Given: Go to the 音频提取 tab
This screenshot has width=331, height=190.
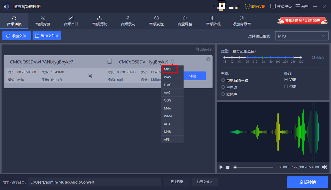Looking at the screenshot, I should tap(99, 21).
